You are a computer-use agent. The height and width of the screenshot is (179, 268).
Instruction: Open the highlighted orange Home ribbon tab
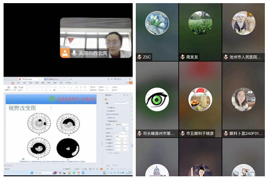point(13,83)
